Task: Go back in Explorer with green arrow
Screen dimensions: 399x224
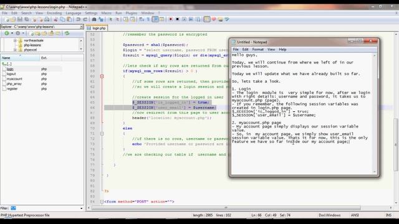Action: 7,33
